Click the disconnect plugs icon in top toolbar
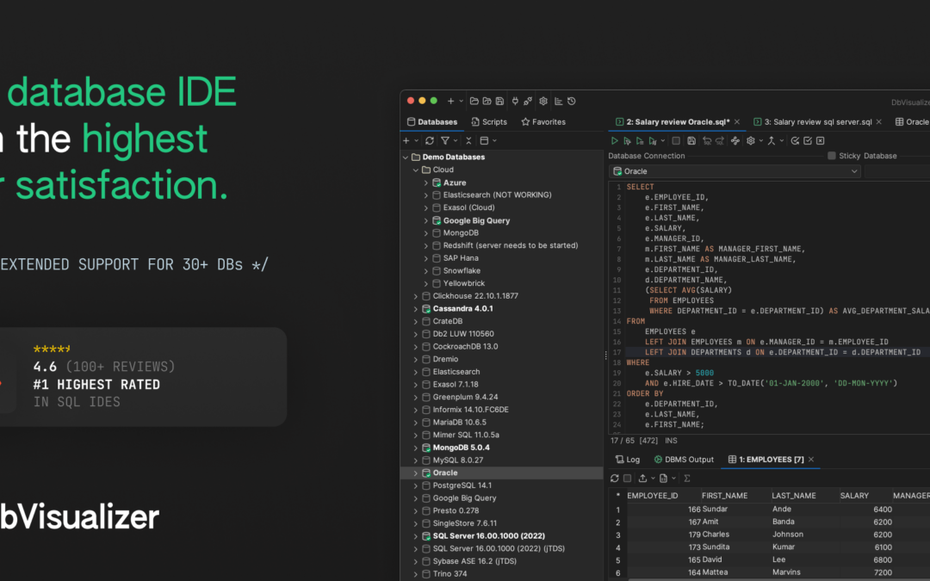The height and width of the screenshot is (581, 930). [527, 102]
